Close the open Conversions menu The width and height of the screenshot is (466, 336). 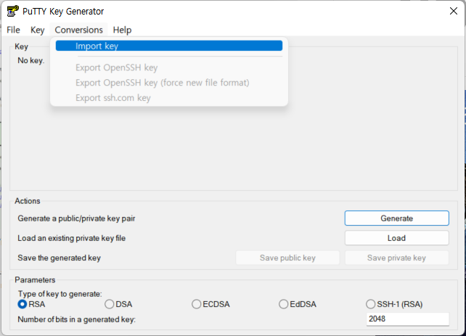(x=79, y=30)
